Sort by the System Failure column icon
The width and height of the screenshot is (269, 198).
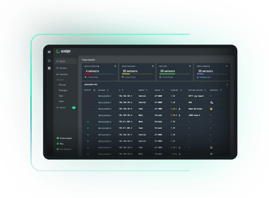(x=205, y=90)
